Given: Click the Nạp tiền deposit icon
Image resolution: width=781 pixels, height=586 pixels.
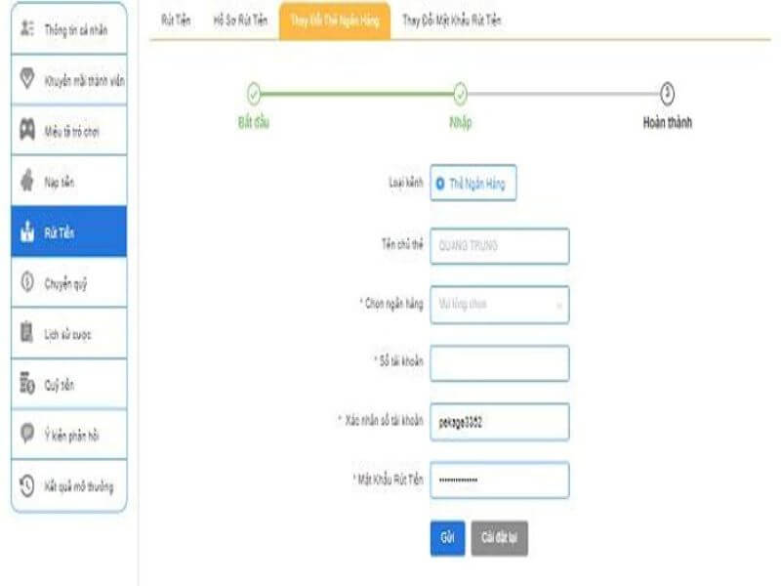Looking at the screenshot, I should point(27,182).
